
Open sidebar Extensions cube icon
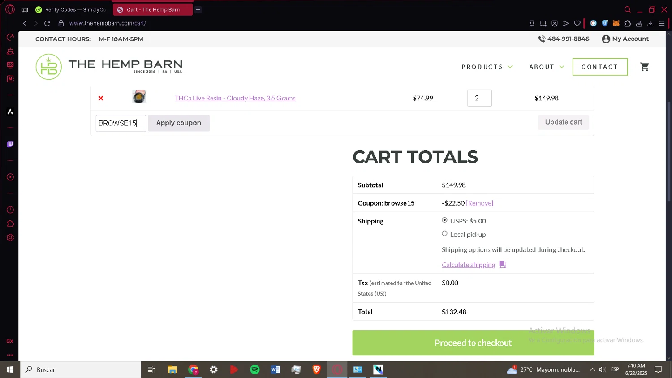(x=10, y=223)
